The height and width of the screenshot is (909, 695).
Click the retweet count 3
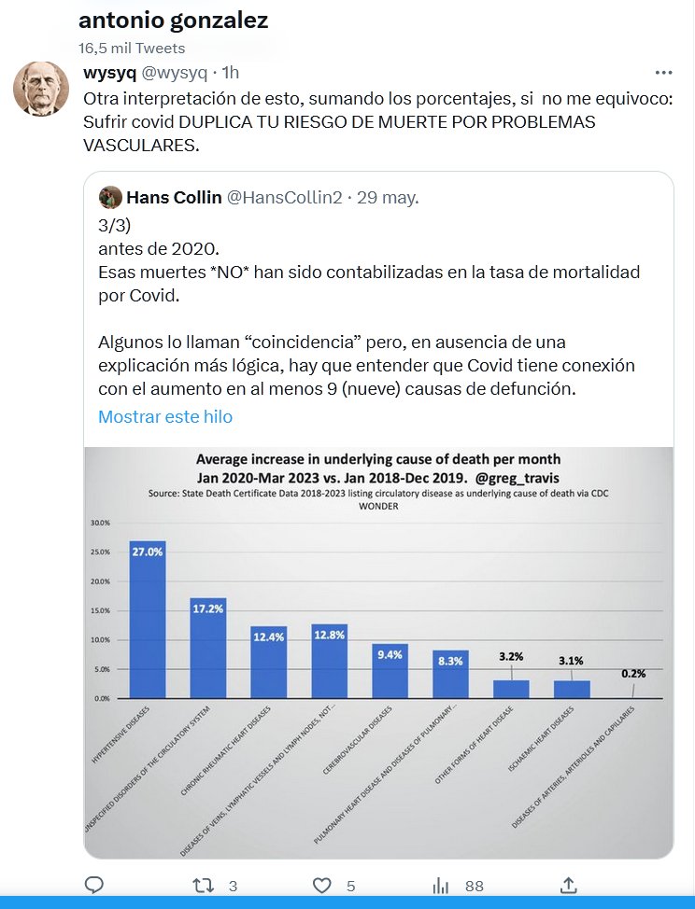click(x=233, y=885)
